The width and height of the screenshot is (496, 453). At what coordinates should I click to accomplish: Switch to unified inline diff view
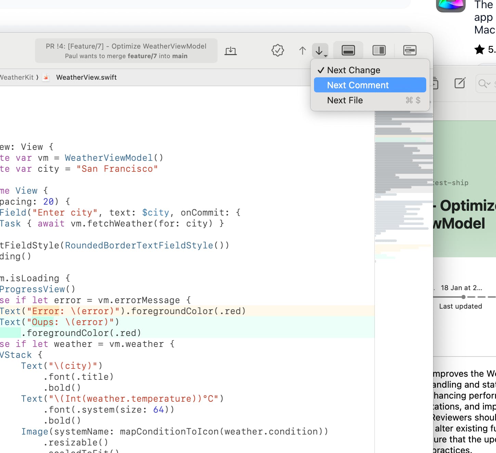(348, 50)
